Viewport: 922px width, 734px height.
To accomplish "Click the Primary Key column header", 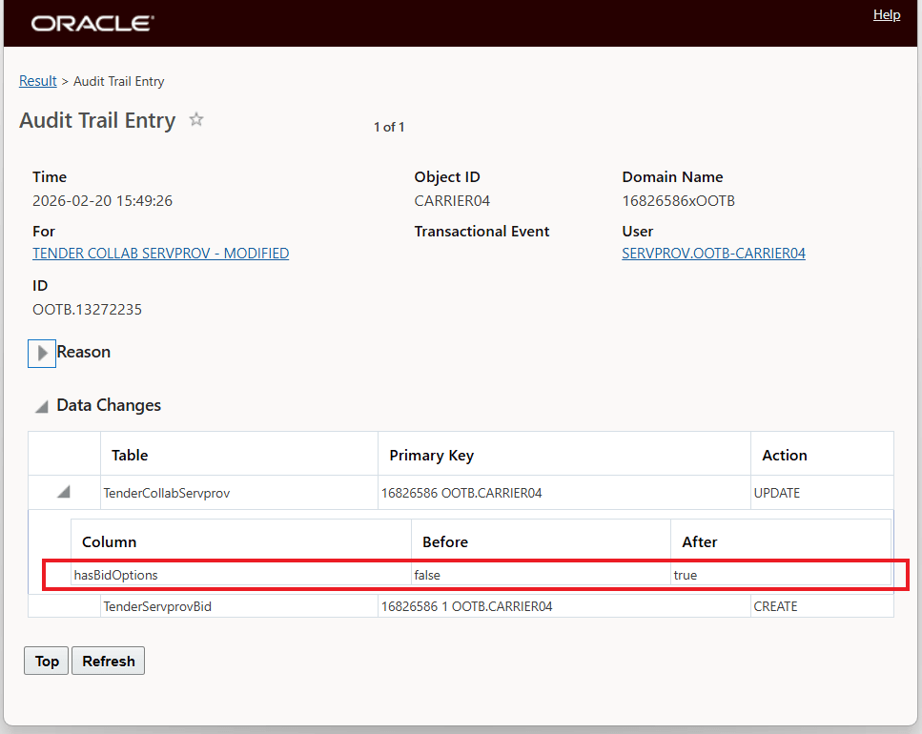I will tap(431, 456).
